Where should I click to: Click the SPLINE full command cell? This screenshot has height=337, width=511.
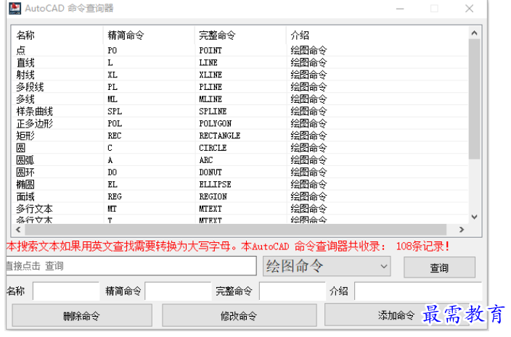[x=213, y=112]
